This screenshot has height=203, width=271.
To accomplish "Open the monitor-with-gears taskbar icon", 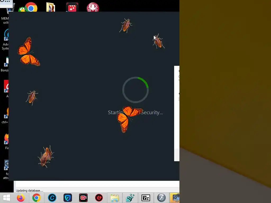I will pyautogui.click(x=175, y=198).
